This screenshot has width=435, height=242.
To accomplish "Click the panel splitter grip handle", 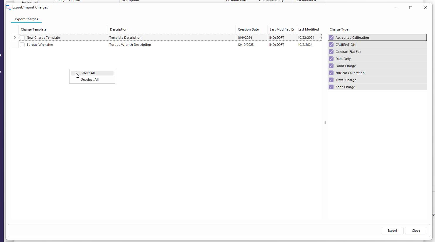I will click(325, 122).
